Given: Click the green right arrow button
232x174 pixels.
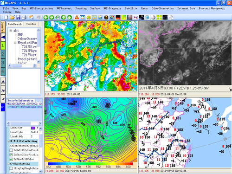Looking at the screenshot, I should 52,17.
